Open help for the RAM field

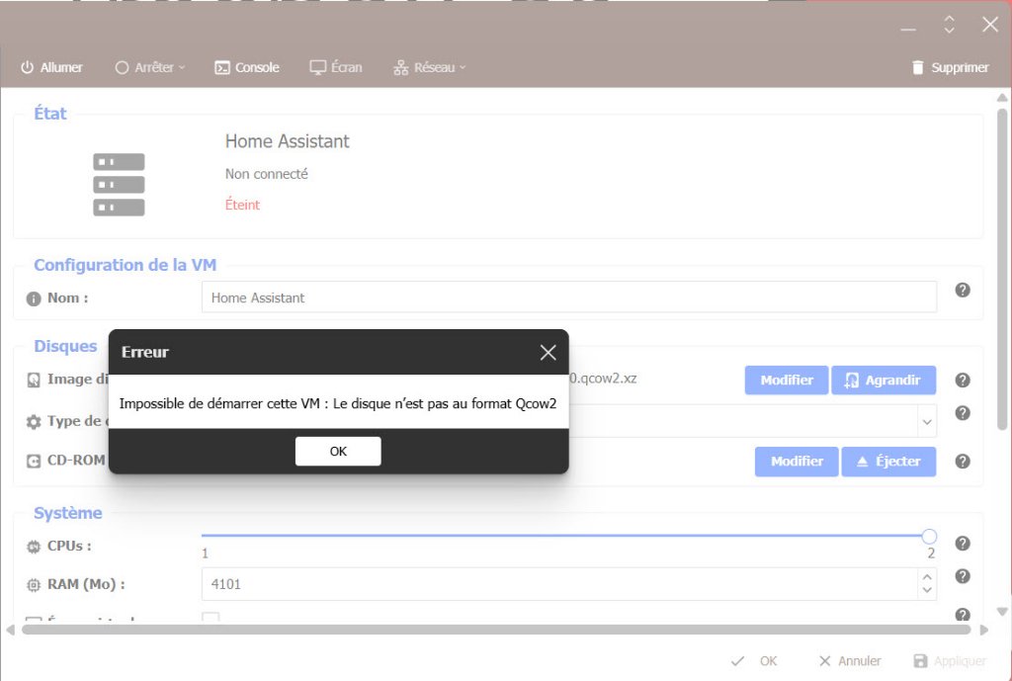(963, 576)
